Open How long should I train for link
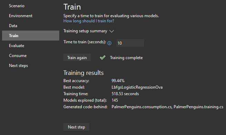 (89, 21)
